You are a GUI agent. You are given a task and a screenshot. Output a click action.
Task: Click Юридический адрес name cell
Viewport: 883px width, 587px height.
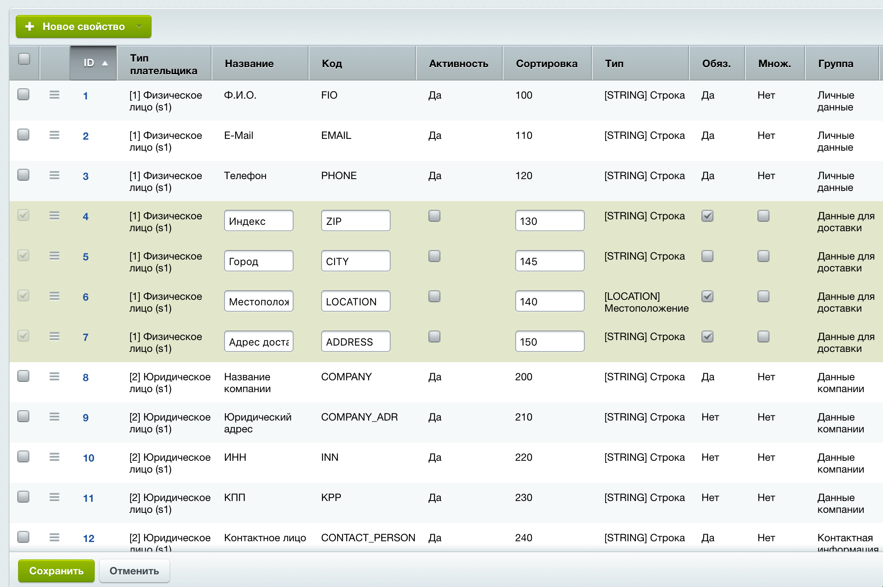click(258, 423)
